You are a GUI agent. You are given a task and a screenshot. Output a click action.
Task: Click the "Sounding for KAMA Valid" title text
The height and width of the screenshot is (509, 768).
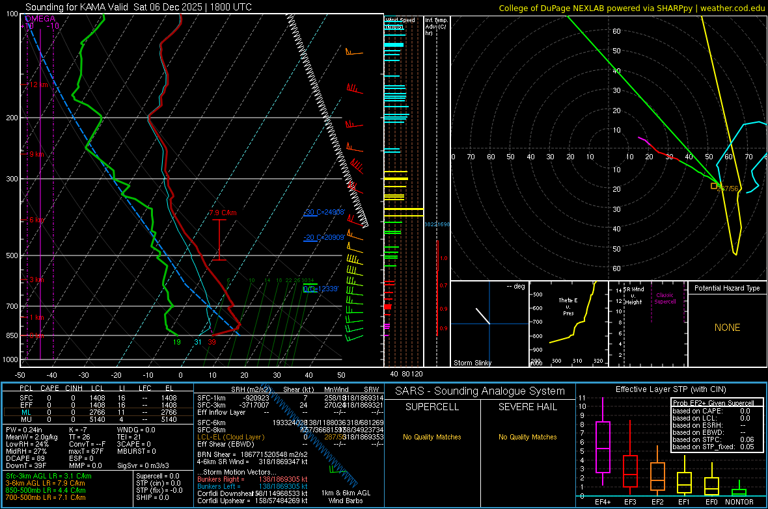point(77,7)
